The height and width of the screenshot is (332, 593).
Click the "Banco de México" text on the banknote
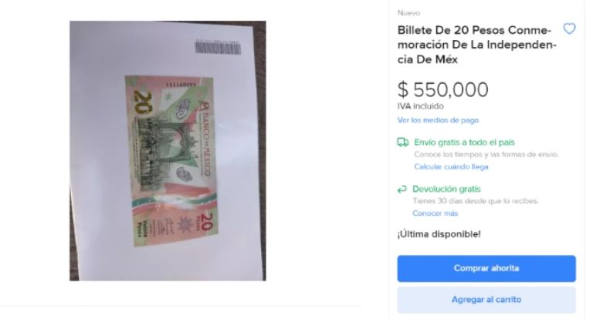(205, 139)
